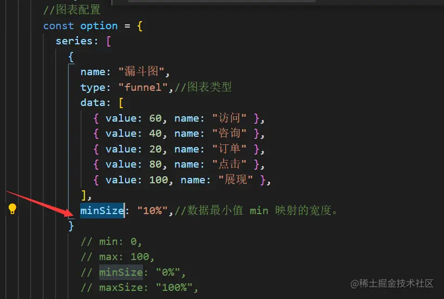This screenshot has height=299, width=444.
Task: Click the "访问" name string
Action: [229, 118]
